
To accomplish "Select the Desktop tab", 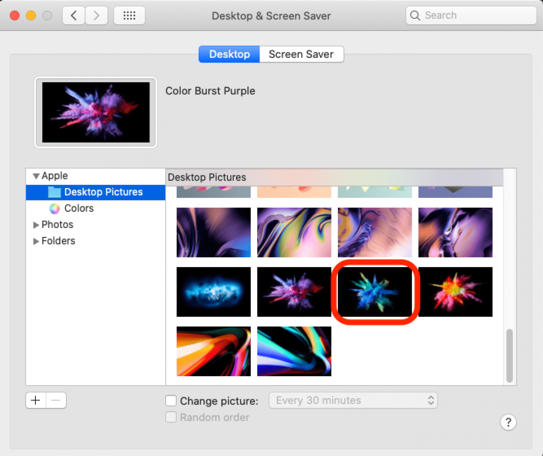I will pyautogui.click(x=229, y=54).
